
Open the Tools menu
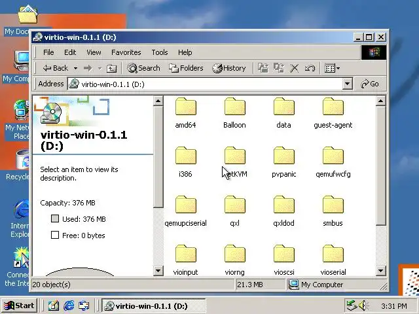tap(160, 52)
